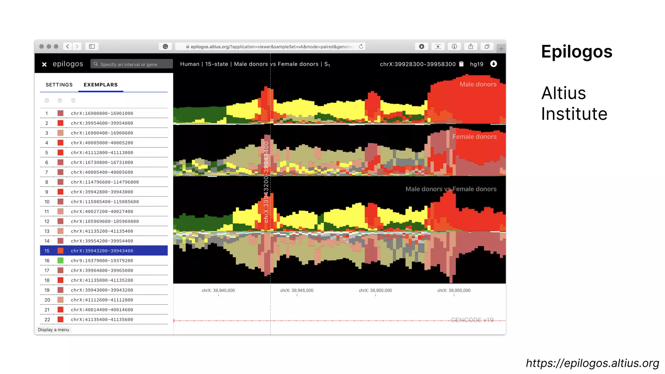Image resolution: width=665 pixels, height=374 pixels.
Task: Switch to the SETTINGS tab
Action: (59, 85)
